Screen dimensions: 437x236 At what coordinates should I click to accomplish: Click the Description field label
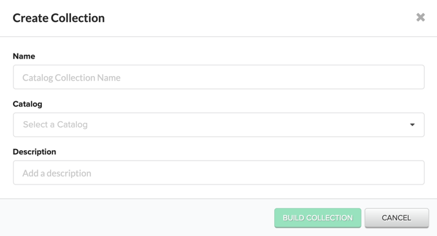(34, 152)
